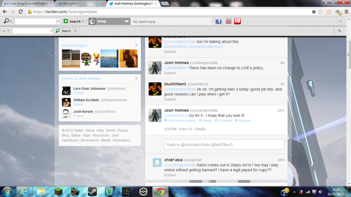Click the Reply to @JoshingtonState text box
Image resolution: width=351 pixels, height=197 pixels.
coord(224,144)
